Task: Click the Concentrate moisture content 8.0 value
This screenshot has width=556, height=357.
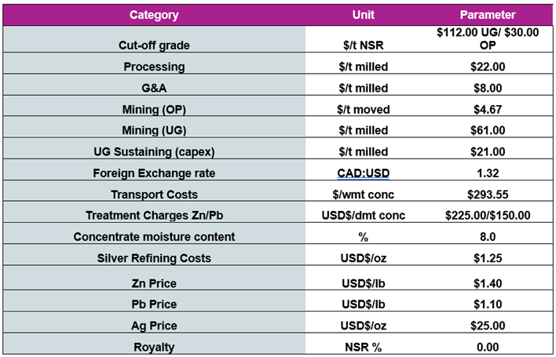Action: [487, 236]
